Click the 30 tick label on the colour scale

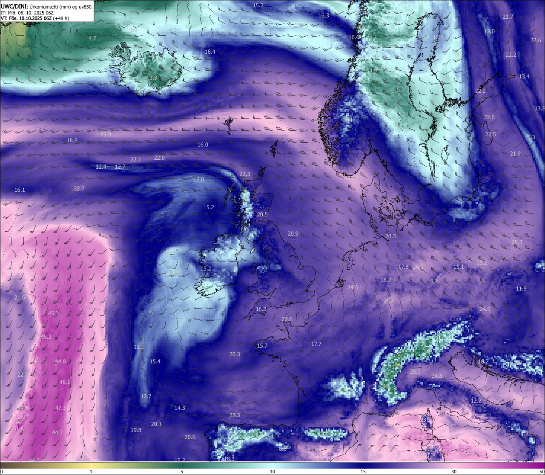point(454,471)
